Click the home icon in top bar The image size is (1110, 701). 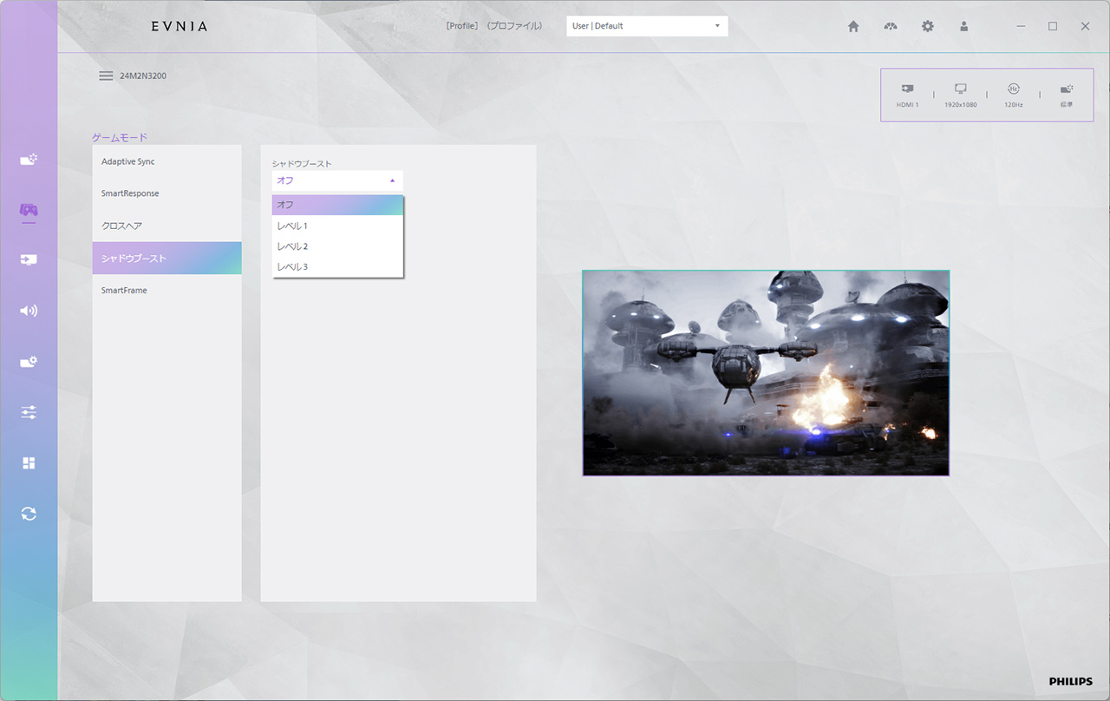(x=853, y=26)
